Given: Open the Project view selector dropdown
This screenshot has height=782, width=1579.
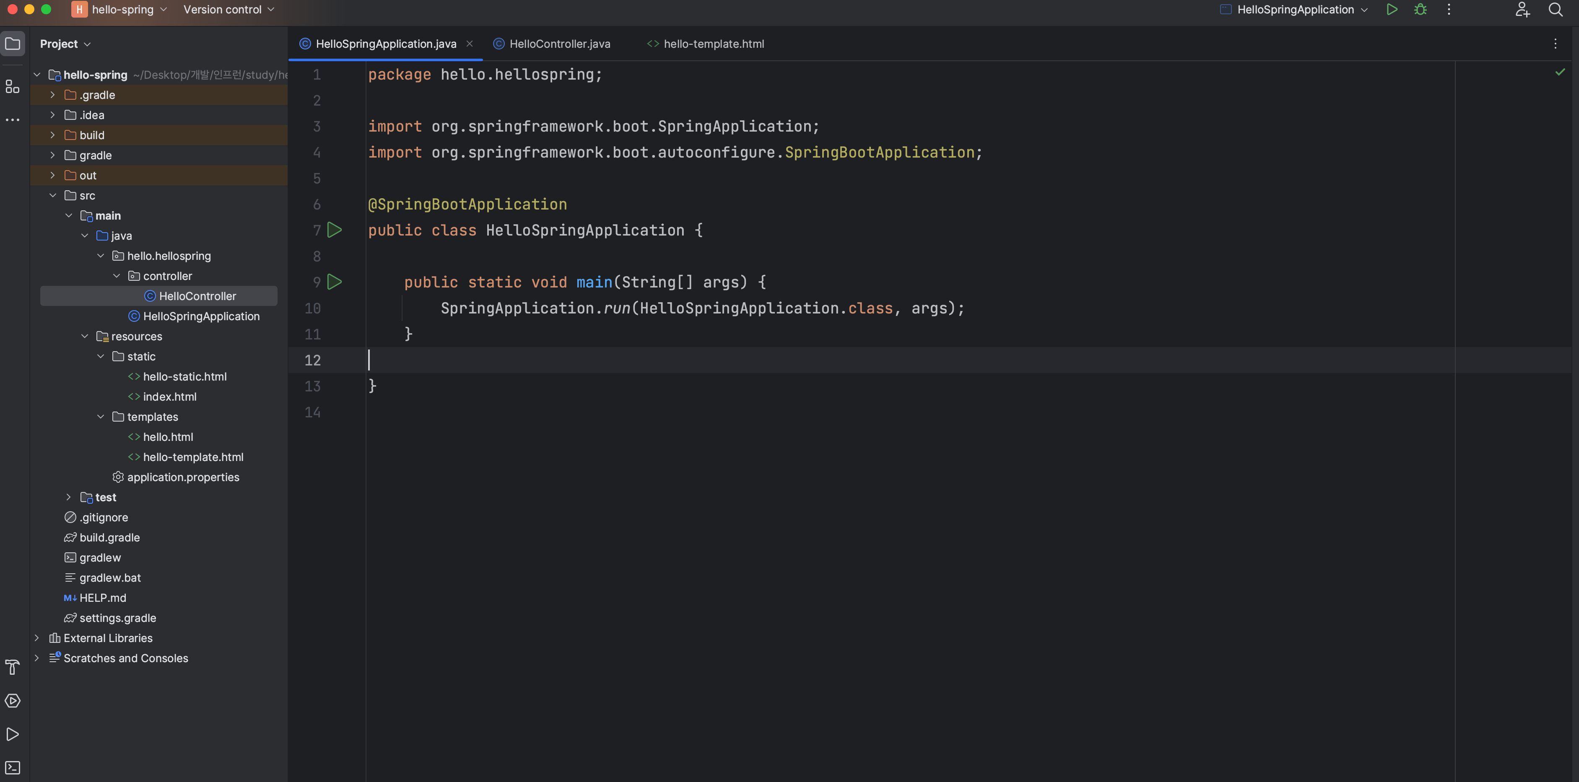Looking at the screenshot, I should click(x=65, y=44).
